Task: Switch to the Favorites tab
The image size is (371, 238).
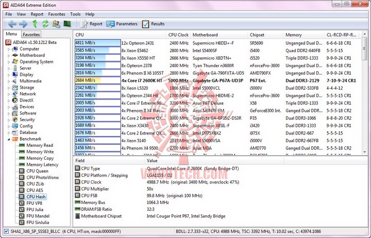Action: click(31, 35)
